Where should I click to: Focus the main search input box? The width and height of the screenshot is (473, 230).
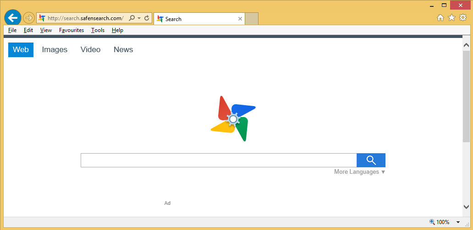(219, 160)
